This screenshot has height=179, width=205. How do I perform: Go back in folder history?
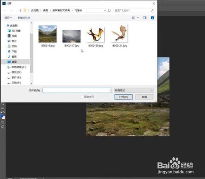[x=5, y=11]
